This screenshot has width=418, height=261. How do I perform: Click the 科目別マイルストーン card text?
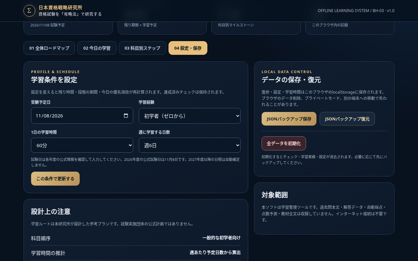click(x=236, y=25)
